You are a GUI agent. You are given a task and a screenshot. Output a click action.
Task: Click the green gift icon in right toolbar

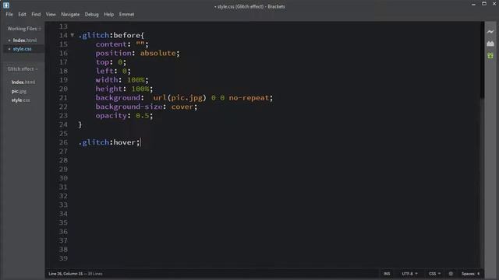click(x=490, y=55)
